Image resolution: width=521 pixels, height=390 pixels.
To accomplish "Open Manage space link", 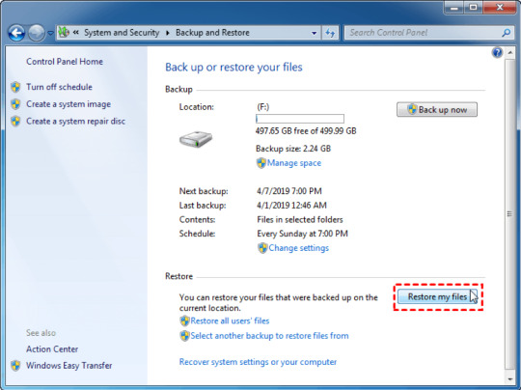I will (x=294, y=163).
